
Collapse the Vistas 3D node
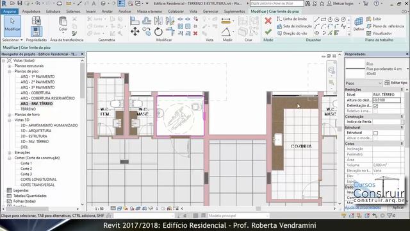(x=10, y=120)
